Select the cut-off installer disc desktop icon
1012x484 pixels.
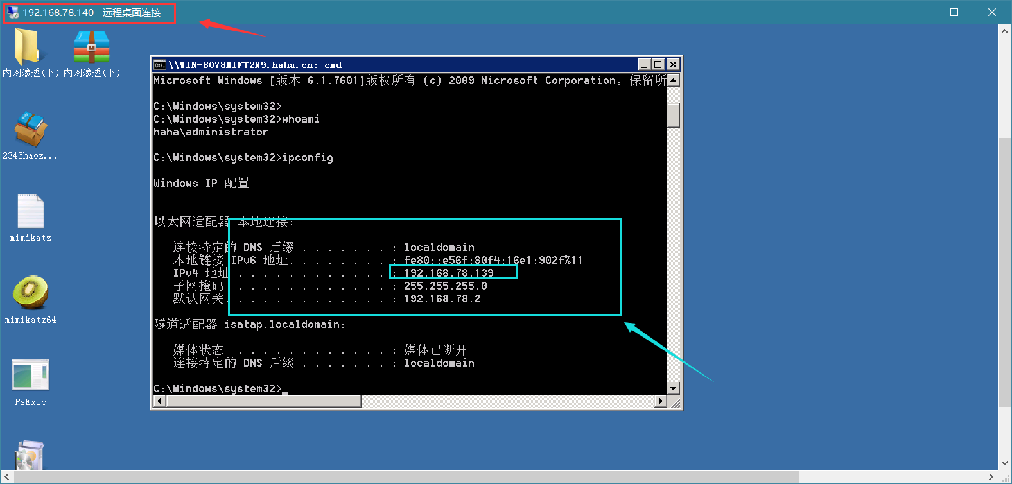[29, 455]
